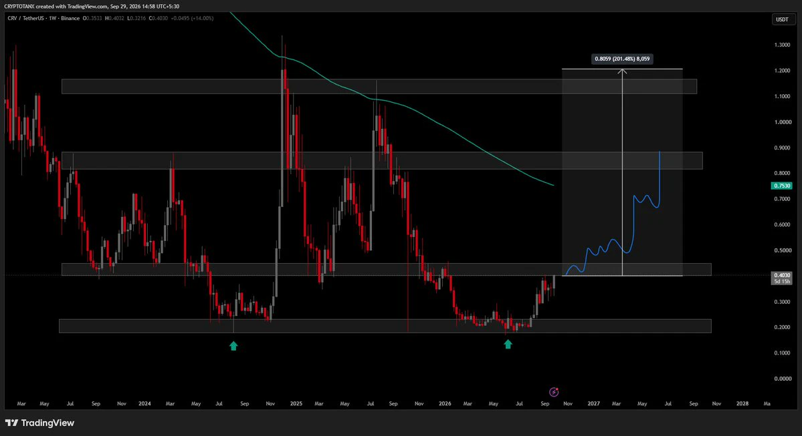This screenshot has width=802, height=436.
Task: Click the CRYPTOTANX snapshot header text
Action: (x=92, y=6)
